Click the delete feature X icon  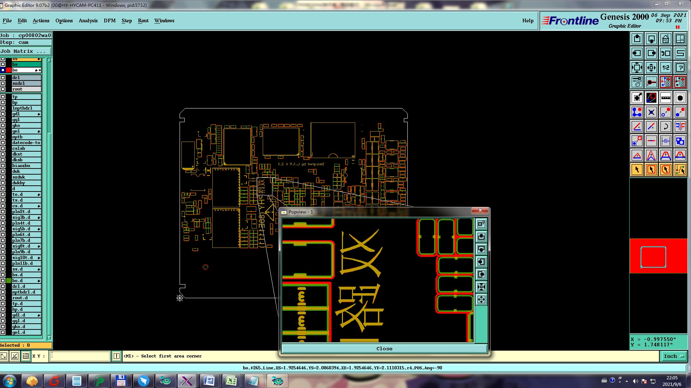pos(651,112)
